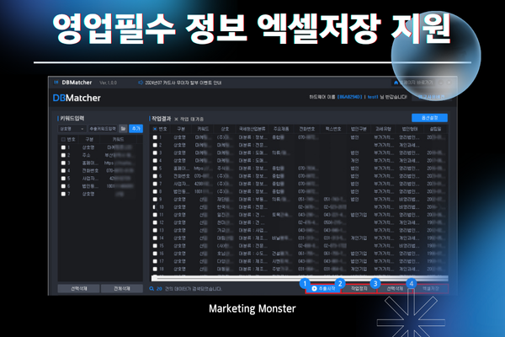Viewport: 505px width, 337px height.
Task: Click the DBMatcher logo in the header
Action: coord(77,98)
